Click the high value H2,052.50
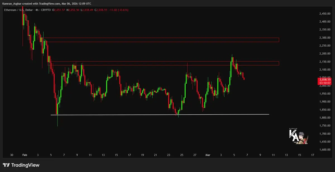The image size is (335, 172). pyautogui.click(x=73, y=10)
